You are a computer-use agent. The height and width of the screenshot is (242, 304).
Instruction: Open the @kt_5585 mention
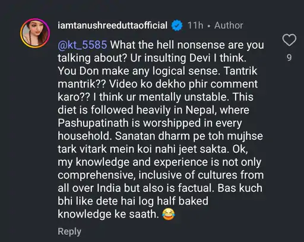pyautogui.click(x=83, y=45)
